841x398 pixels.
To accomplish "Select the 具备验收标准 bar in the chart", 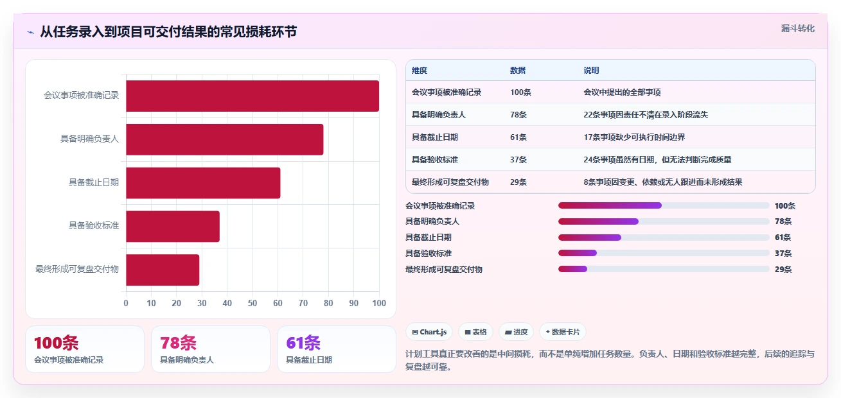I will pyautogui.click(x=173, y=227).
